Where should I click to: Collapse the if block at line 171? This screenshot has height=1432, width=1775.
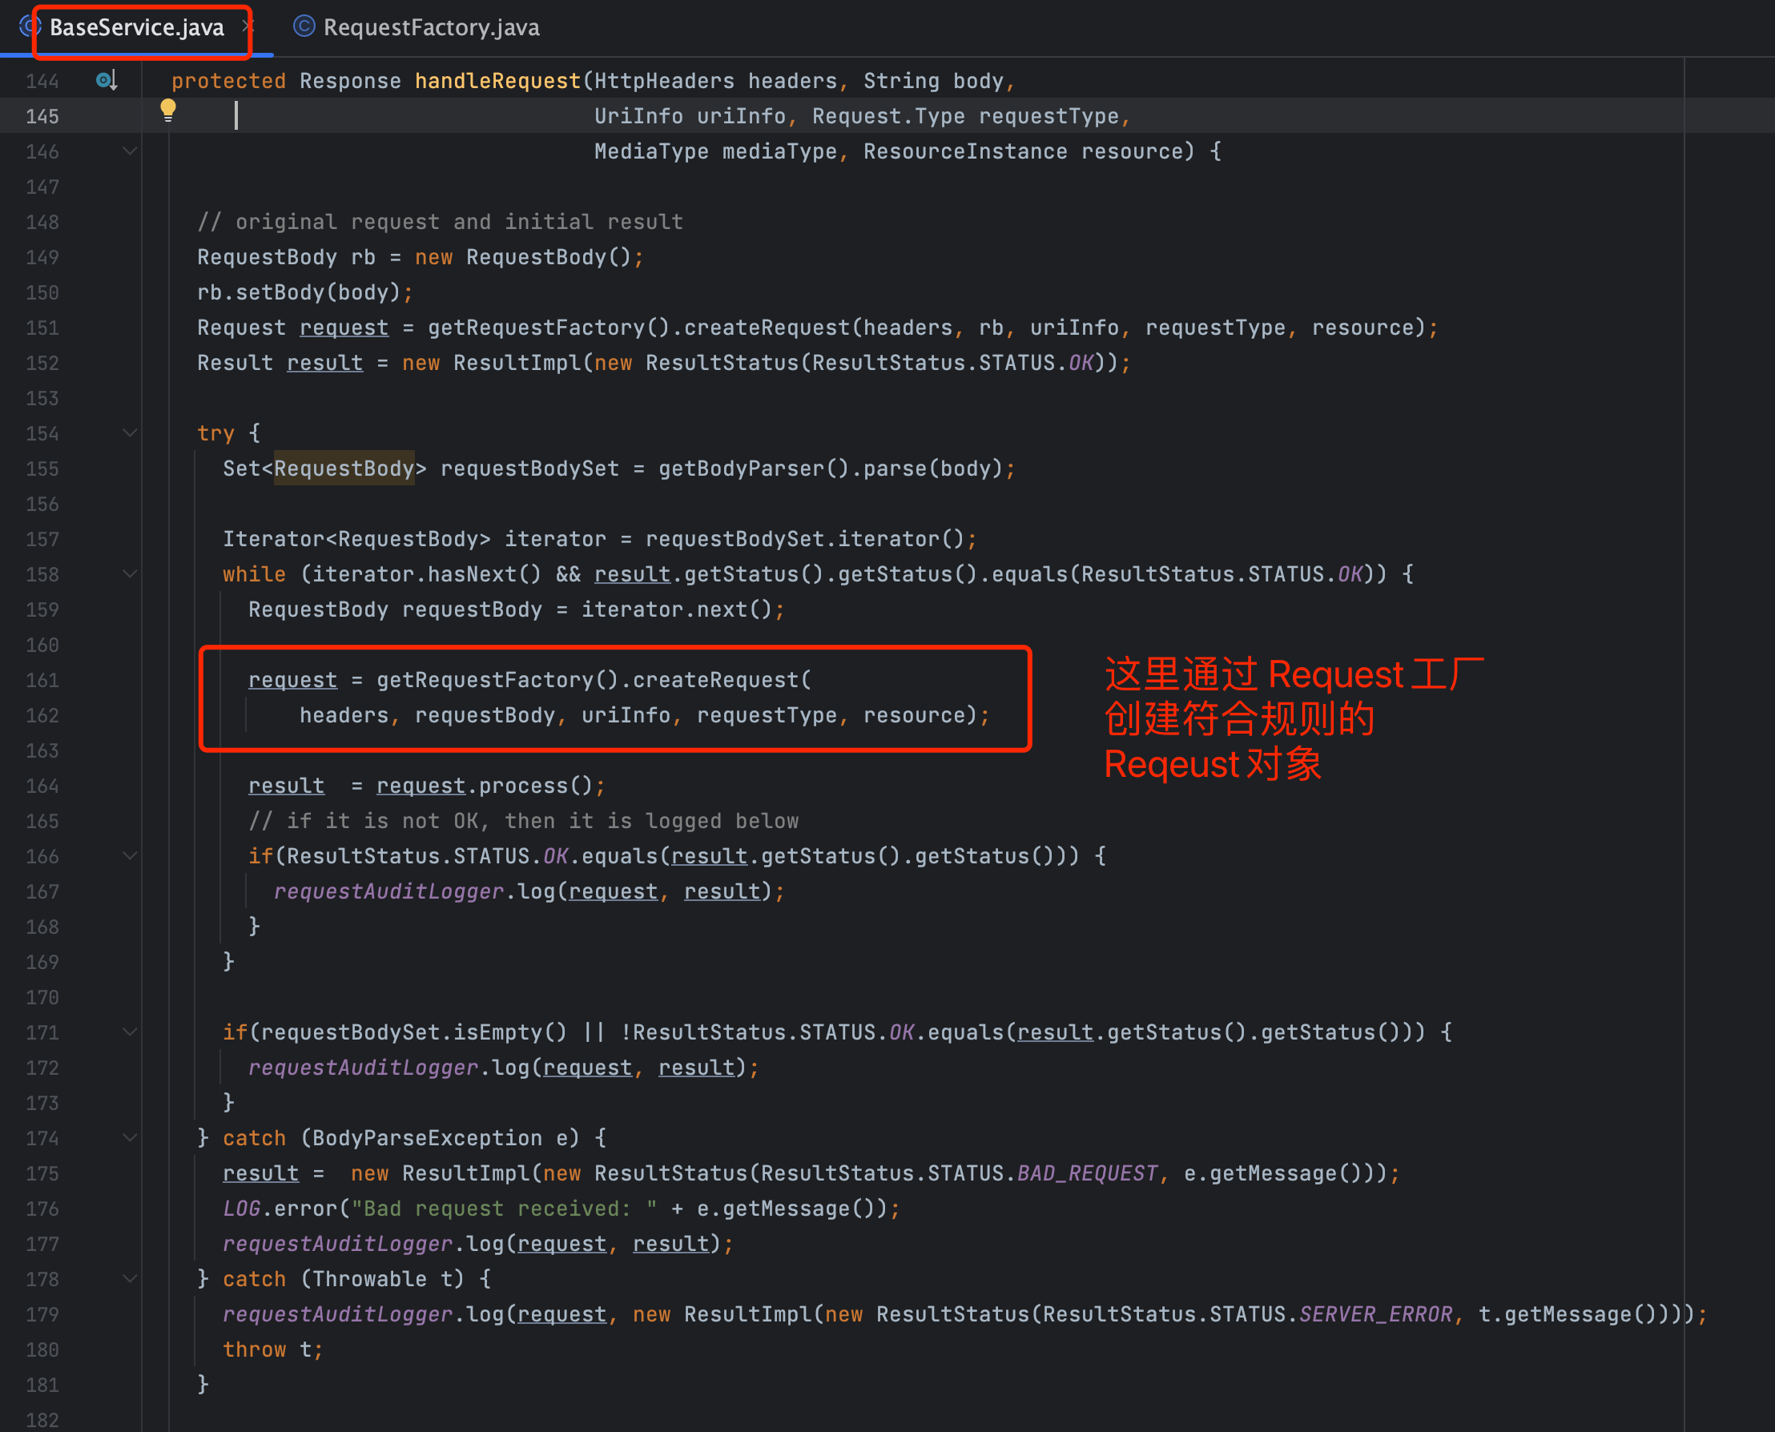(x=130, y=1032)
